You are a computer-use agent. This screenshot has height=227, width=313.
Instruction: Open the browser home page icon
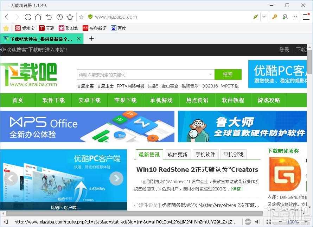(x=38, y=17)
